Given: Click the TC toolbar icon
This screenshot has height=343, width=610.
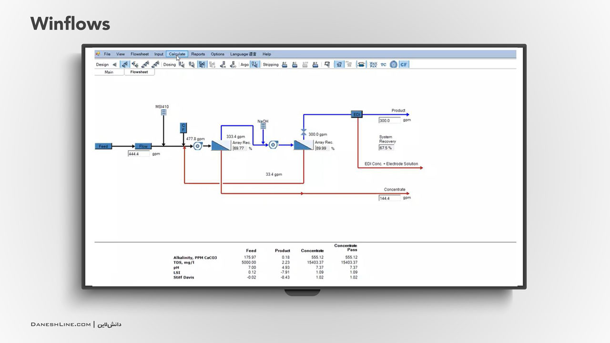Looking at the screenshot, I should coord(383,64).
